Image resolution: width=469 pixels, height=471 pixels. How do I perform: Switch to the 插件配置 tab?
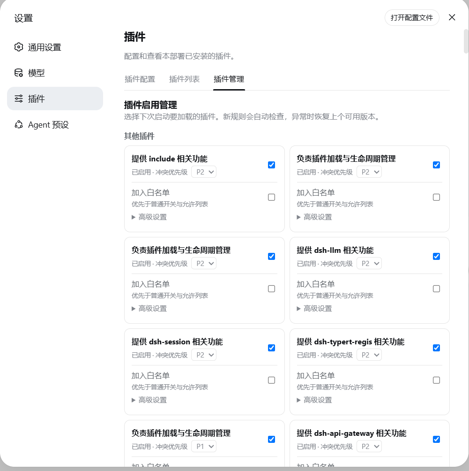pyautogui.click(x=140, y=79)
